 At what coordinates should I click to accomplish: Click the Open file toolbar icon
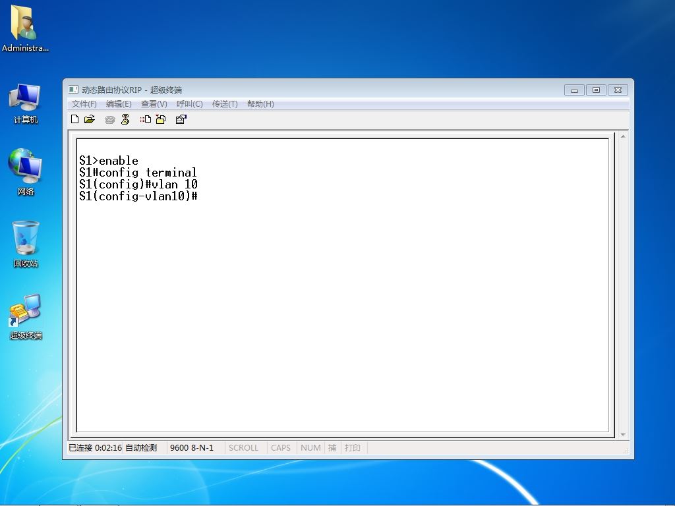point(90,119)
